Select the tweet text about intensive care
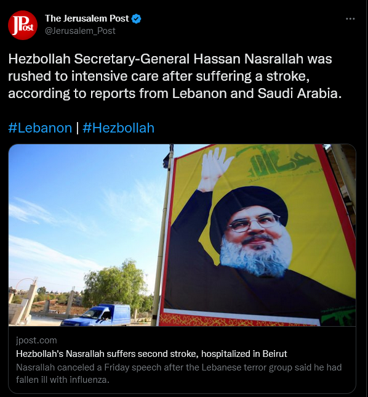 click(x=175, y=76)
